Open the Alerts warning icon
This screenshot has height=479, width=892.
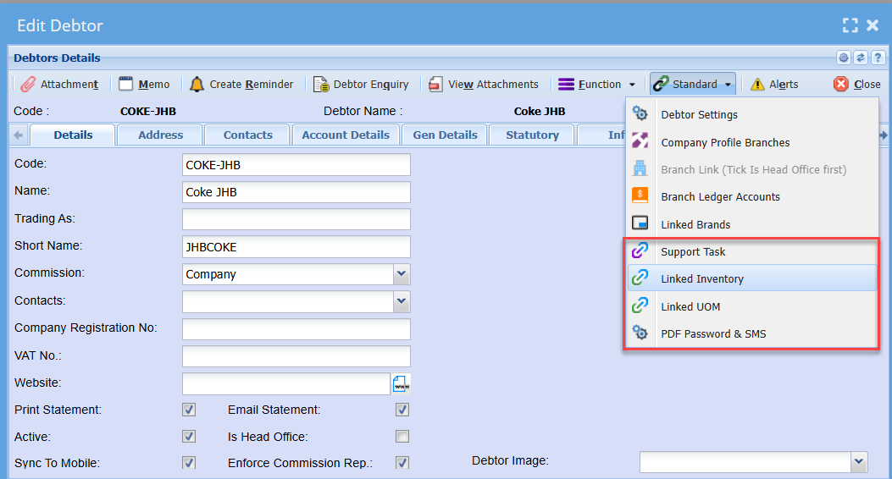point(757,85)
